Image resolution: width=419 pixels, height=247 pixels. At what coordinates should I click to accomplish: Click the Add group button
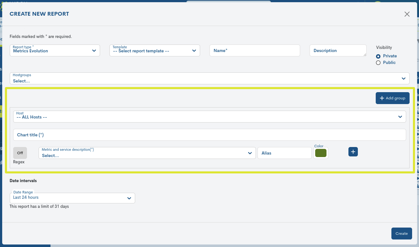[x=393, y=98]
